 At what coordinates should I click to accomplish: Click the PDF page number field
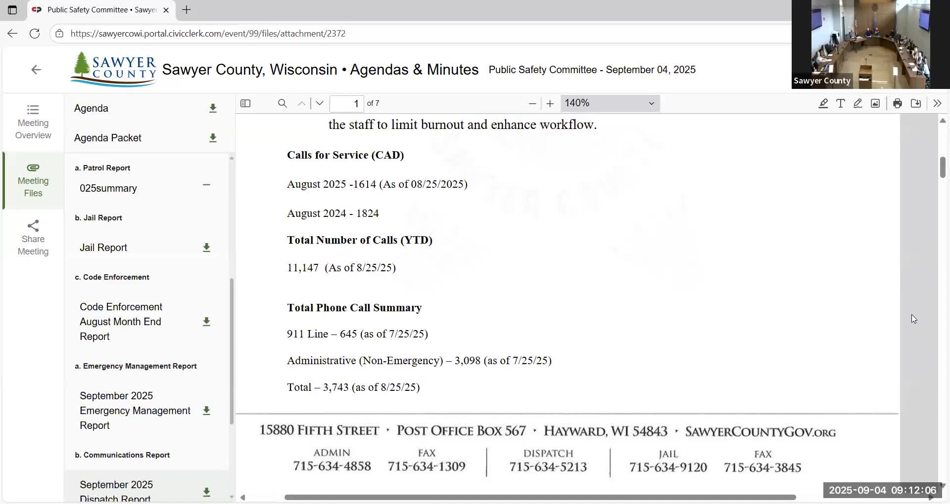click(x=347, y=103)
